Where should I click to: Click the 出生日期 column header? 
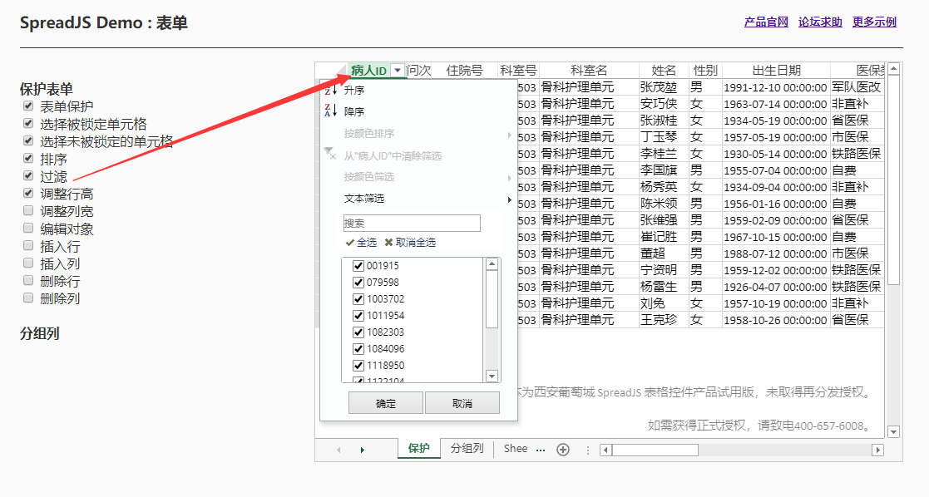776,71
